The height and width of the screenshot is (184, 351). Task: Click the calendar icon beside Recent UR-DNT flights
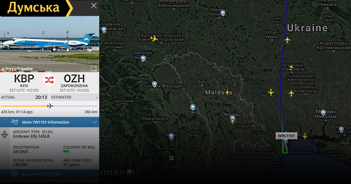[x=14, y=174]
